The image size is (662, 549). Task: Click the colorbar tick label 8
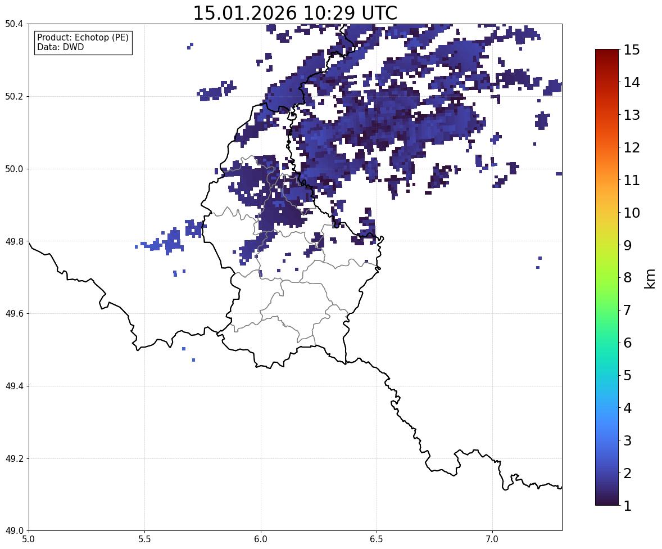(x=628, y=278)
